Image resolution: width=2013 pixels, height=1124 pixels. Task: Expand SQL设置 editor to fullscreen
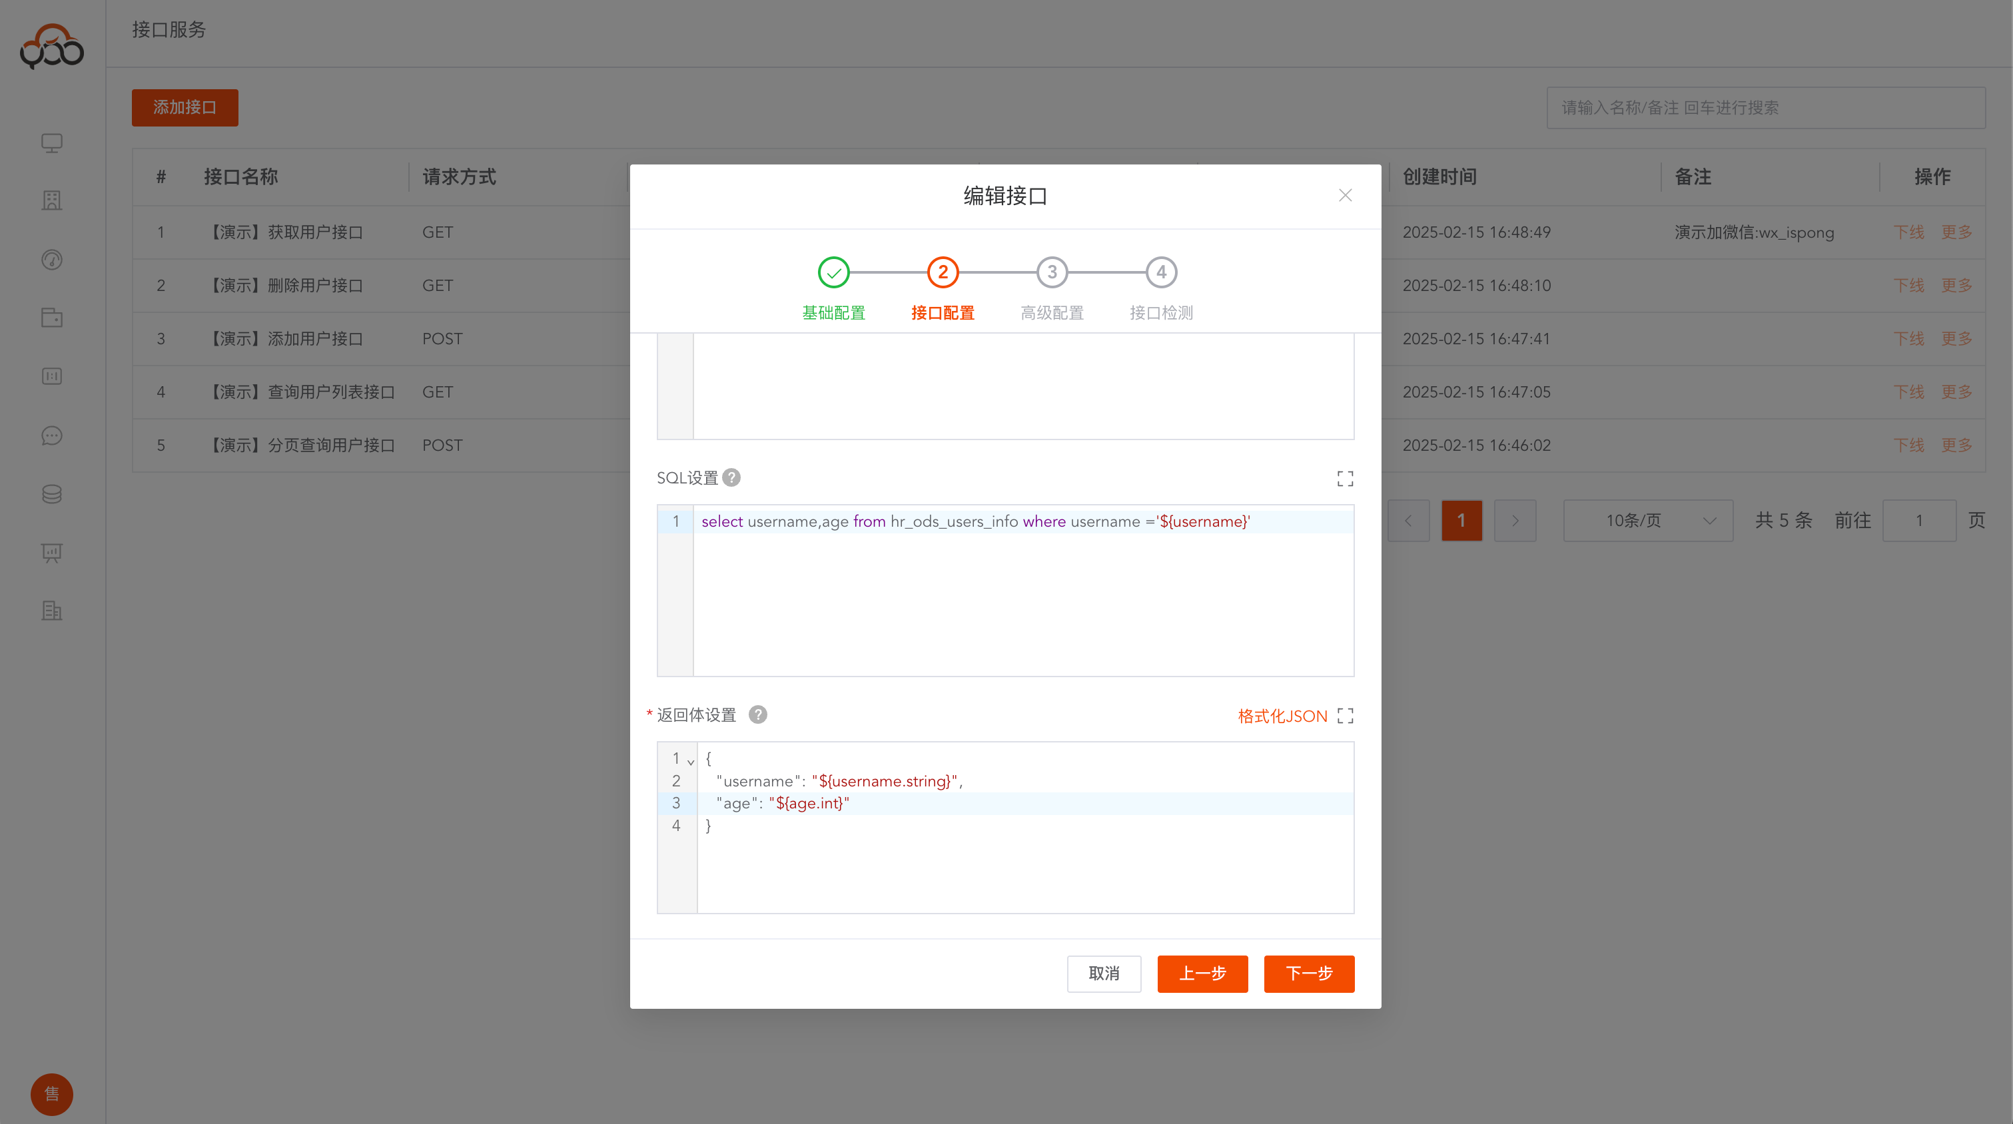pyautogui.click(x=1344, y=478)
